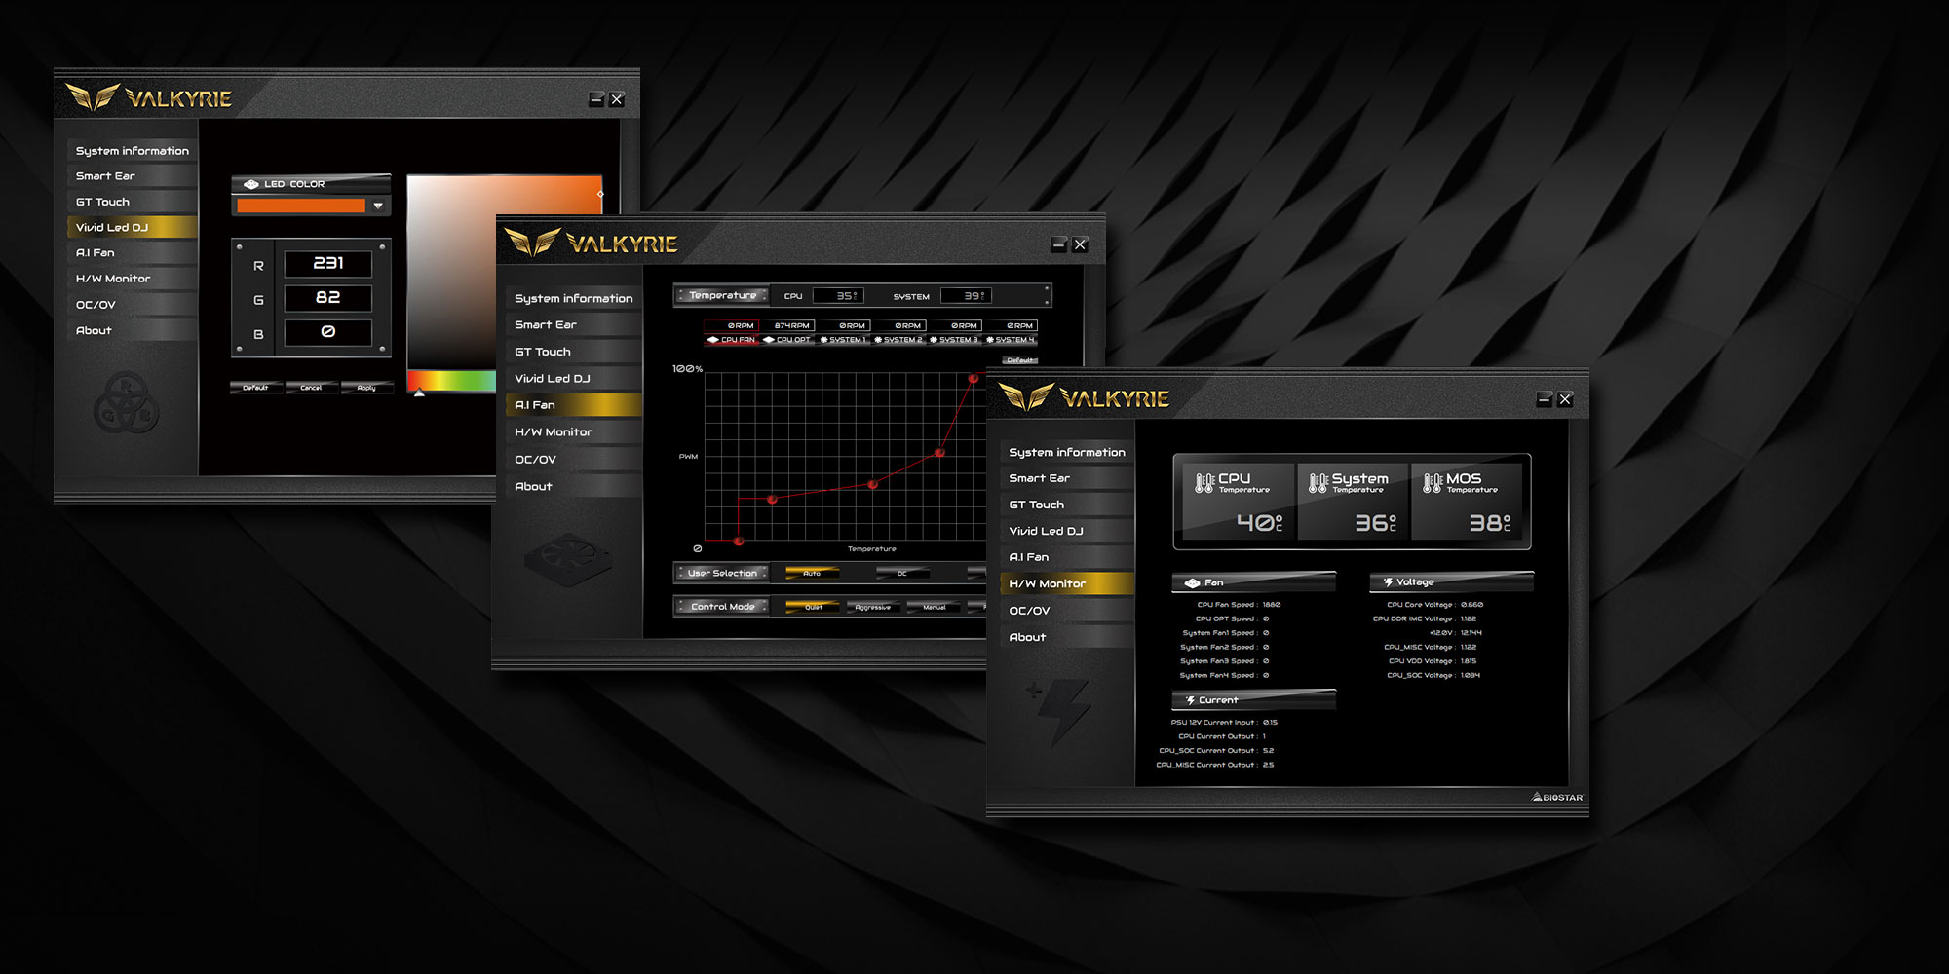Open OC/OV in H/W Monitor window
This screenshot has width=1949, height=974.
(x=1067, y=611)
